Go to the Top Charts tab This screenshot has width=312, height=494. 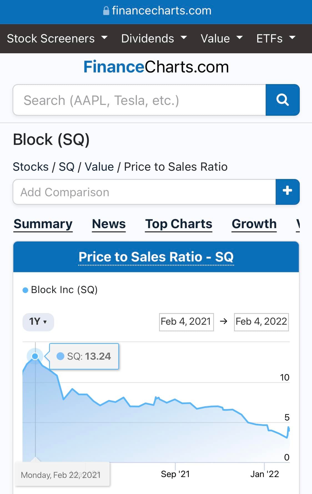[x=178, y=224]
